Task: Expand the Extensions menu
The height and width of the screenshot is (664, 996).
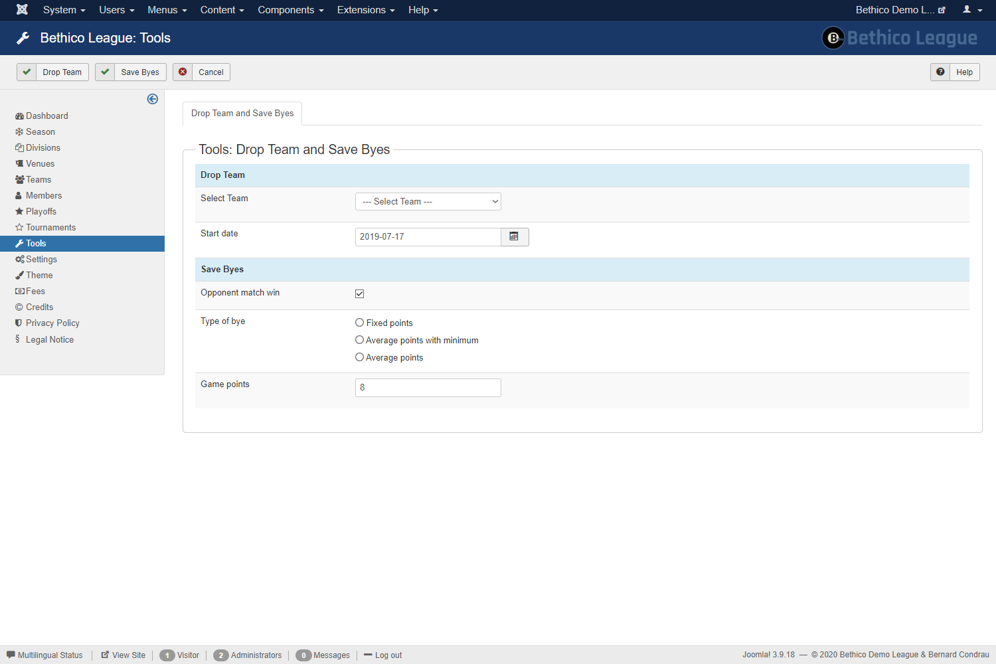Action: click(x=365, y=10)
